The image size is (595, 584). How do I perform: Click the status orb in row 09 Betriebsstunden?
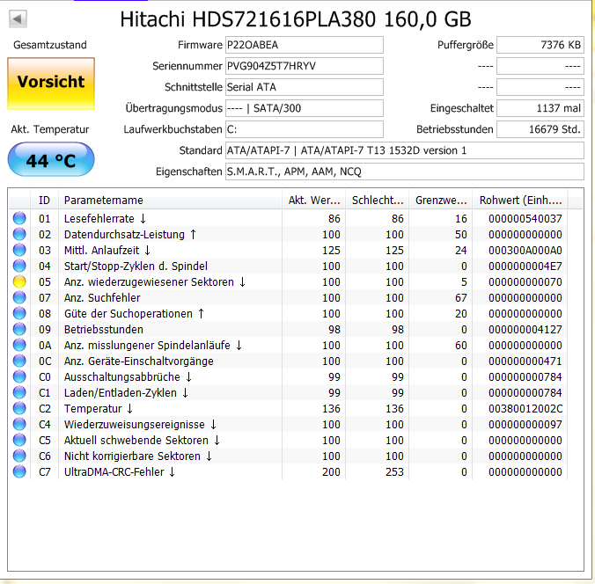pos(19,329)
